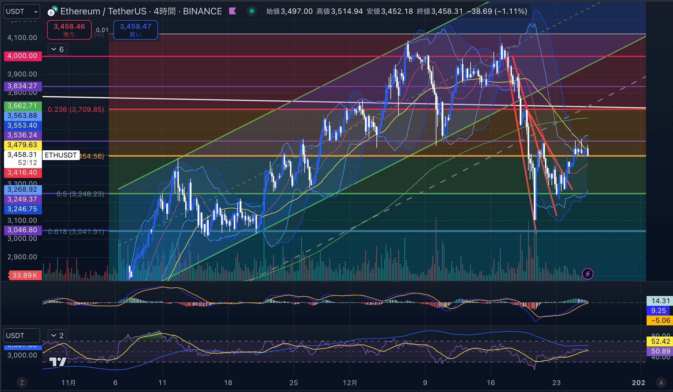Click the Ethereum symbol logo icon
Image resolution: width=673 pixels, height=392 pixels.
coord(53,11)
